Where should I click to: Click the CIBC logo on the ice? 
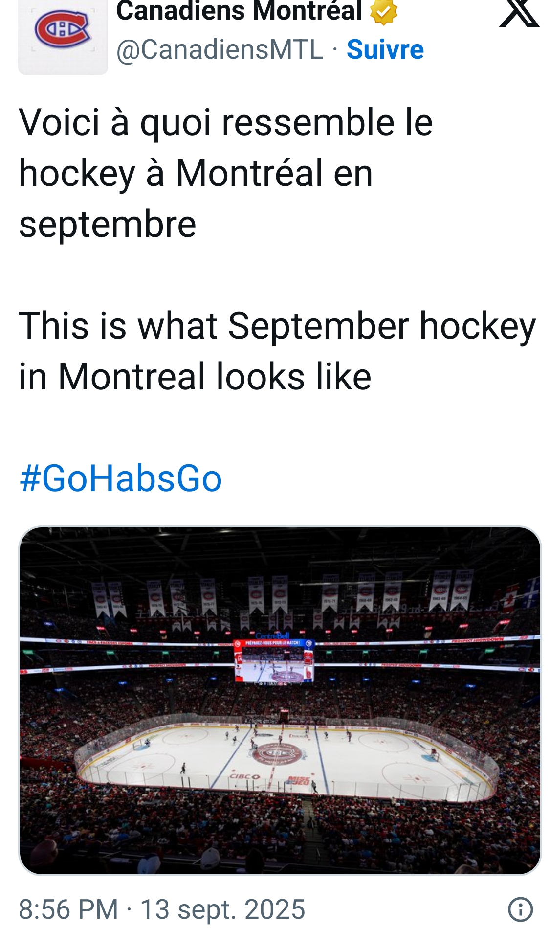tap(244, 776)
